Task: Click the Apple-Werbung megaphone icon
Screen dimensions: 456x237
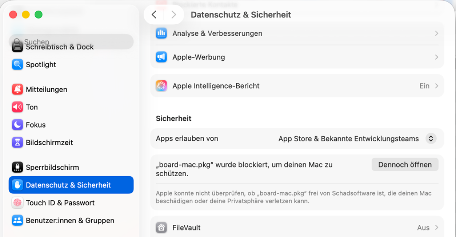Action: (161, 57)
